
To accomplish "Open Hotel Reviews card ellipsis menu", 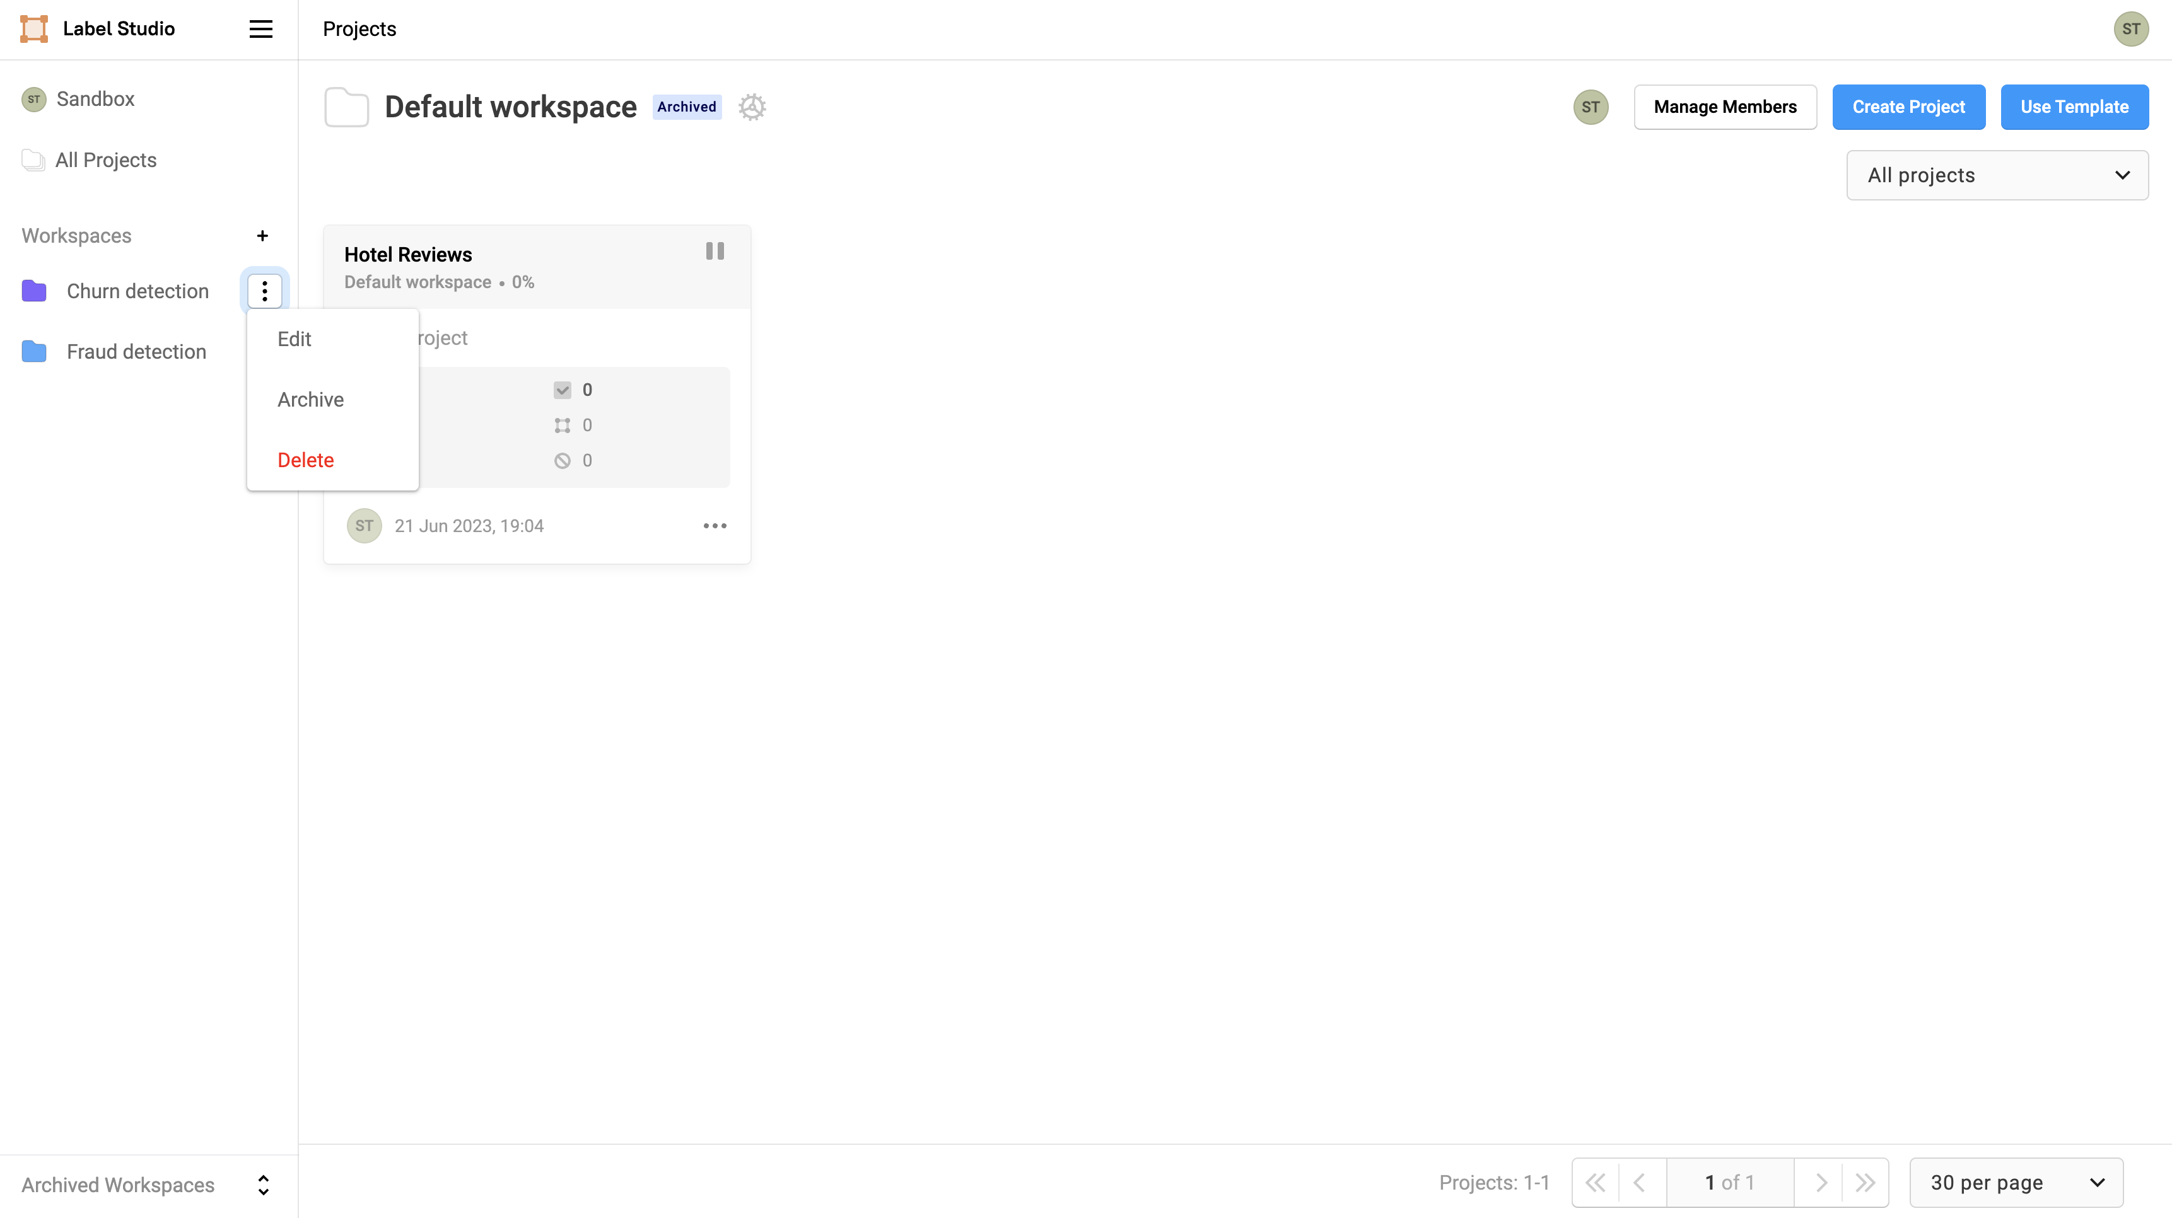I will (714, 526).
